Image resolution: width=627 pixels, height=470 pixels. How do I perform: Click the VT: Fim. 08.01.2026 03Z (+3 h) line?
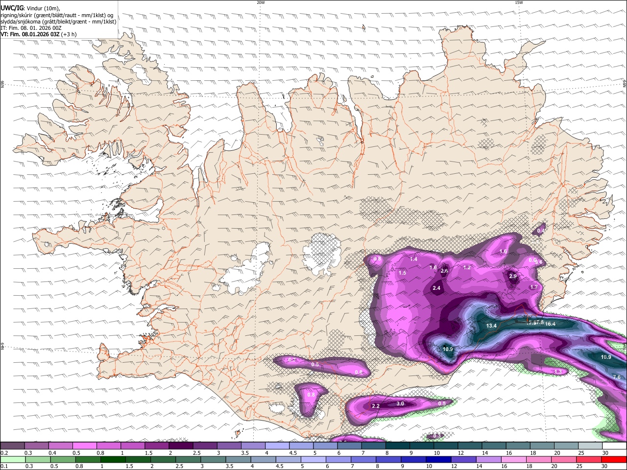point(39,34)
